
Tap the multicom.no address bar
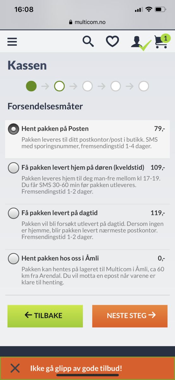[87, 22]
